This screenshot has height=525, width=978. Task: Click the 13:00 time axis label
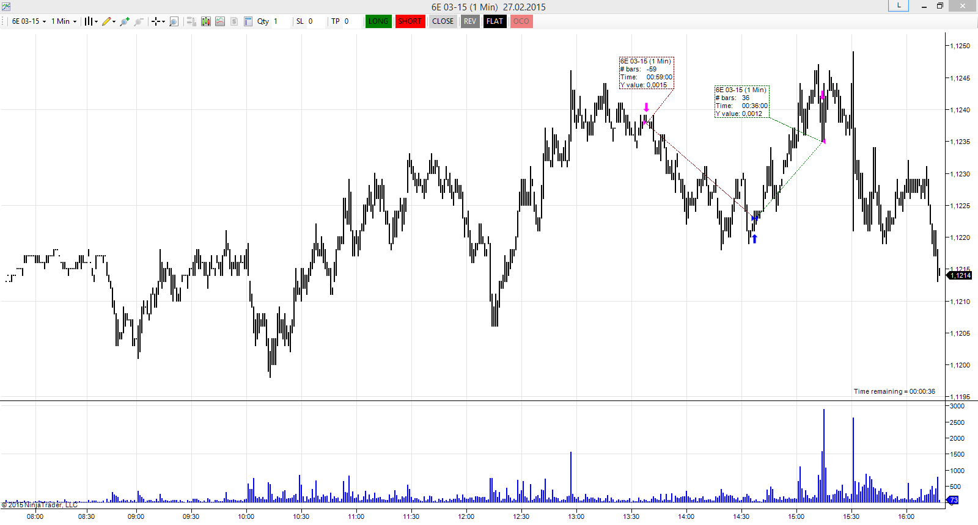tap(576, 516)
